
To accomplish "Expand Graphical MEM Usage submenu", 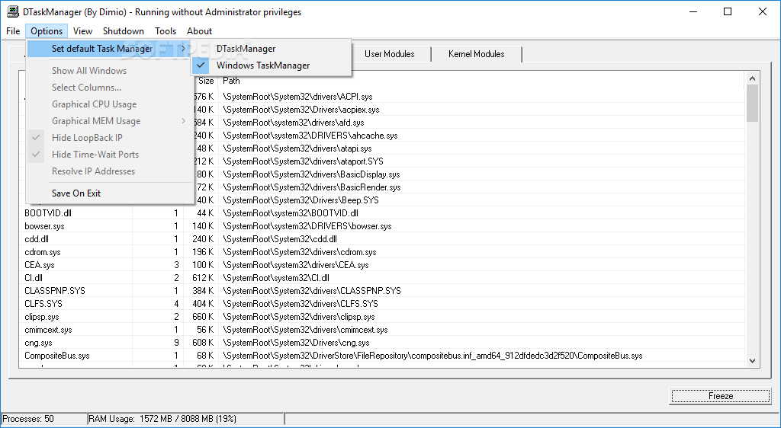I will pos(110,121).
